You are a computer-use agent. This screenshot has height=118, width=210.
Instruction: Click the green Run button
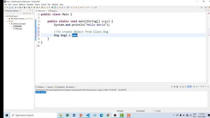pyautogui.click(x=20, y=8)
